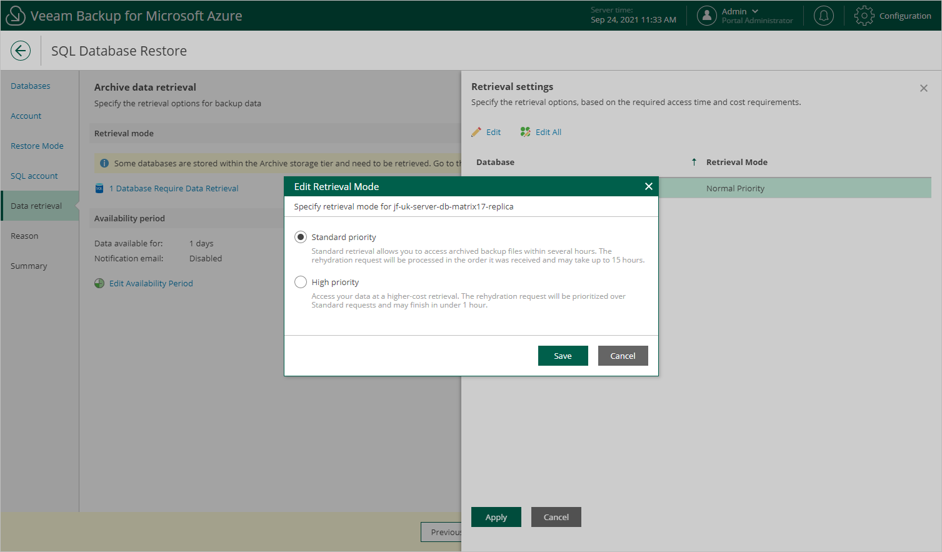Cancel the Edit Retrieval Mode dialog

click(x=623, y=356)
